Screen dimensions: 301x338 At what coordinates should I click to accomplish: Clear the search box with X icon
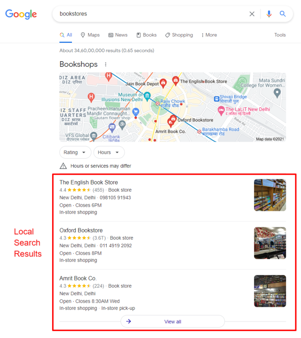tap(252, 14)
